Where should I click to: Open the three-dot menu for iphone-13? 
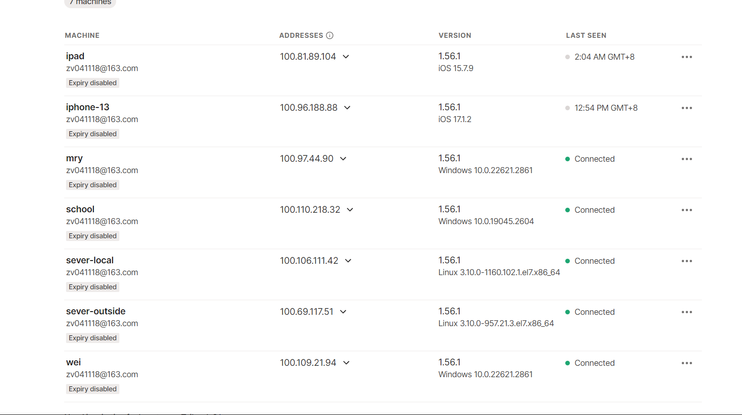[686, 108]
